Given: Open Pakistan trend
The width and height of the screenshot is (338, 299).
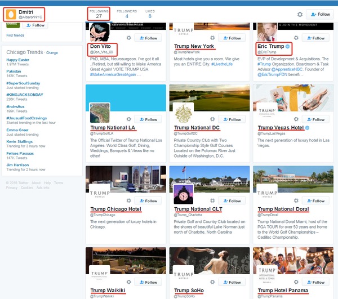Looking at the screenshot, I should [14, 71].
